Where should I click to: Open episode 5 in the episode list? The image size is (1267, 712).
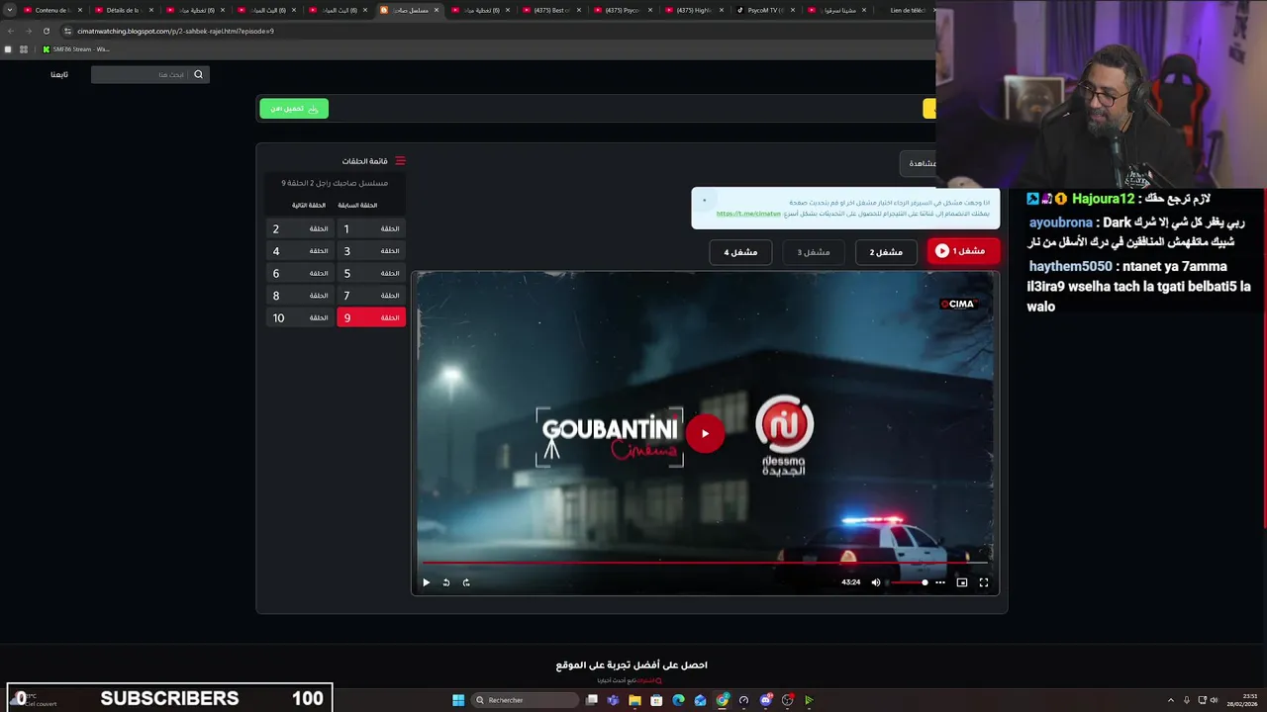coord(371,273)
